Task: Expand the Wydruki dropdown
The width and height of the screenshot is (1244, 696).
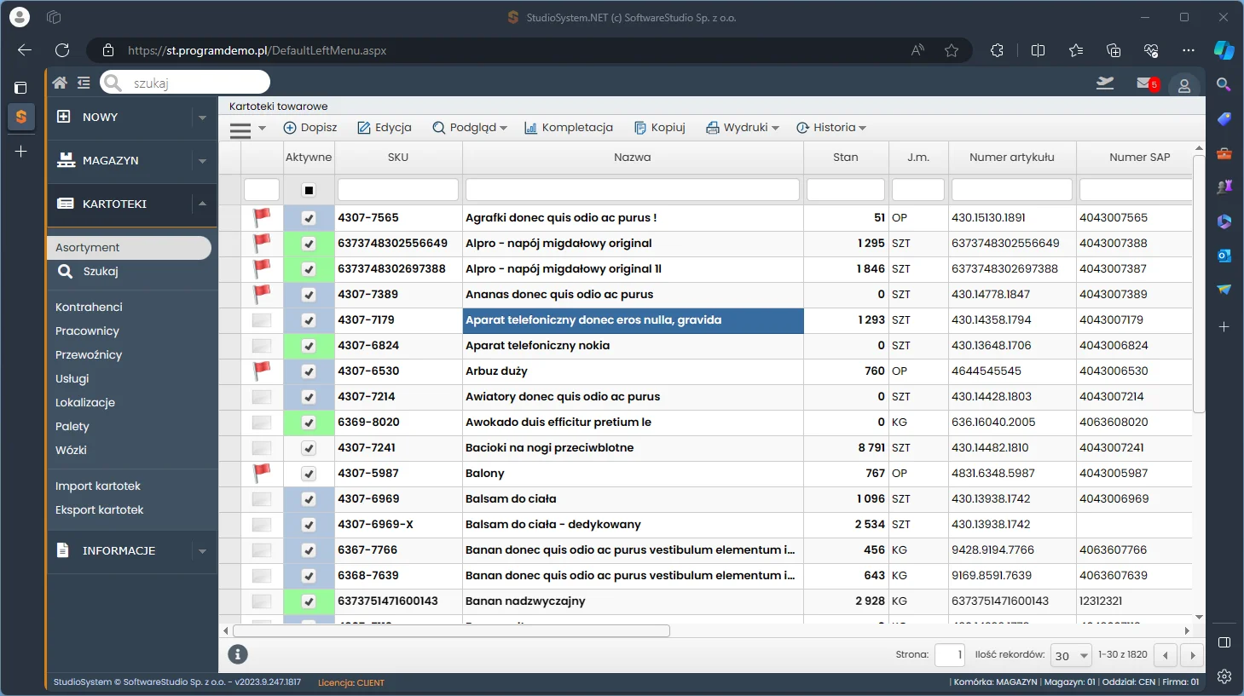Action: pyautogui.click(x=742, y=128)
